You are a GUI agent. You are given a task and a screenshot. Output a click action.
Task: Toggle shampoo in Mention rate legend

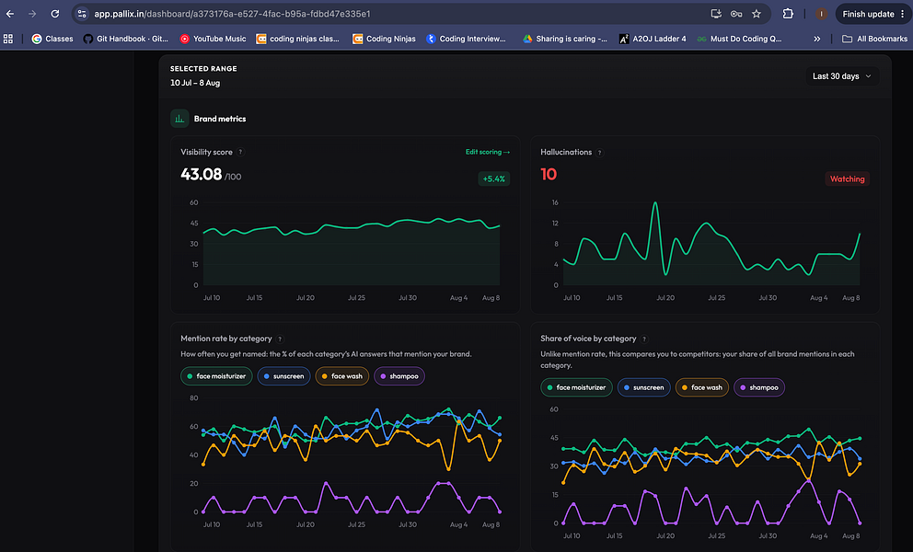coord(399,376)
